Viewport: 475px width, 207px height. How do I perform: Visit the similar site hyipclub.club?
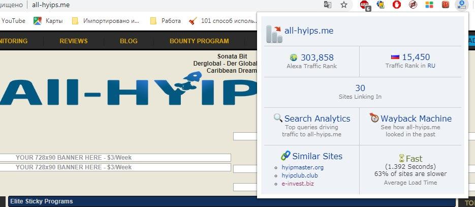coord(300,175)
